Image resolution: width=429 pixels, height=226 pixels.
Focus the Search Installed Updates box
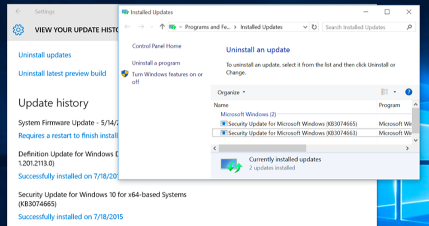[x=369, y=27]
